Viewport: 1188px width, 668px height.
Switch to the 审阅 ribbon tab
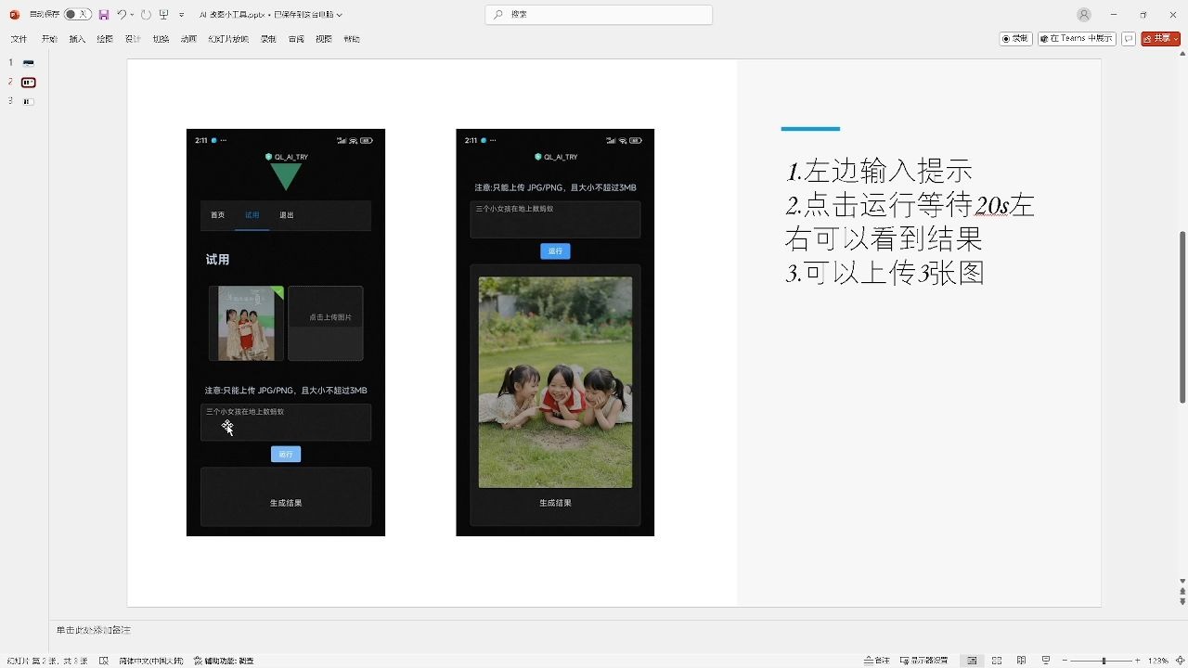click(296, 39)
